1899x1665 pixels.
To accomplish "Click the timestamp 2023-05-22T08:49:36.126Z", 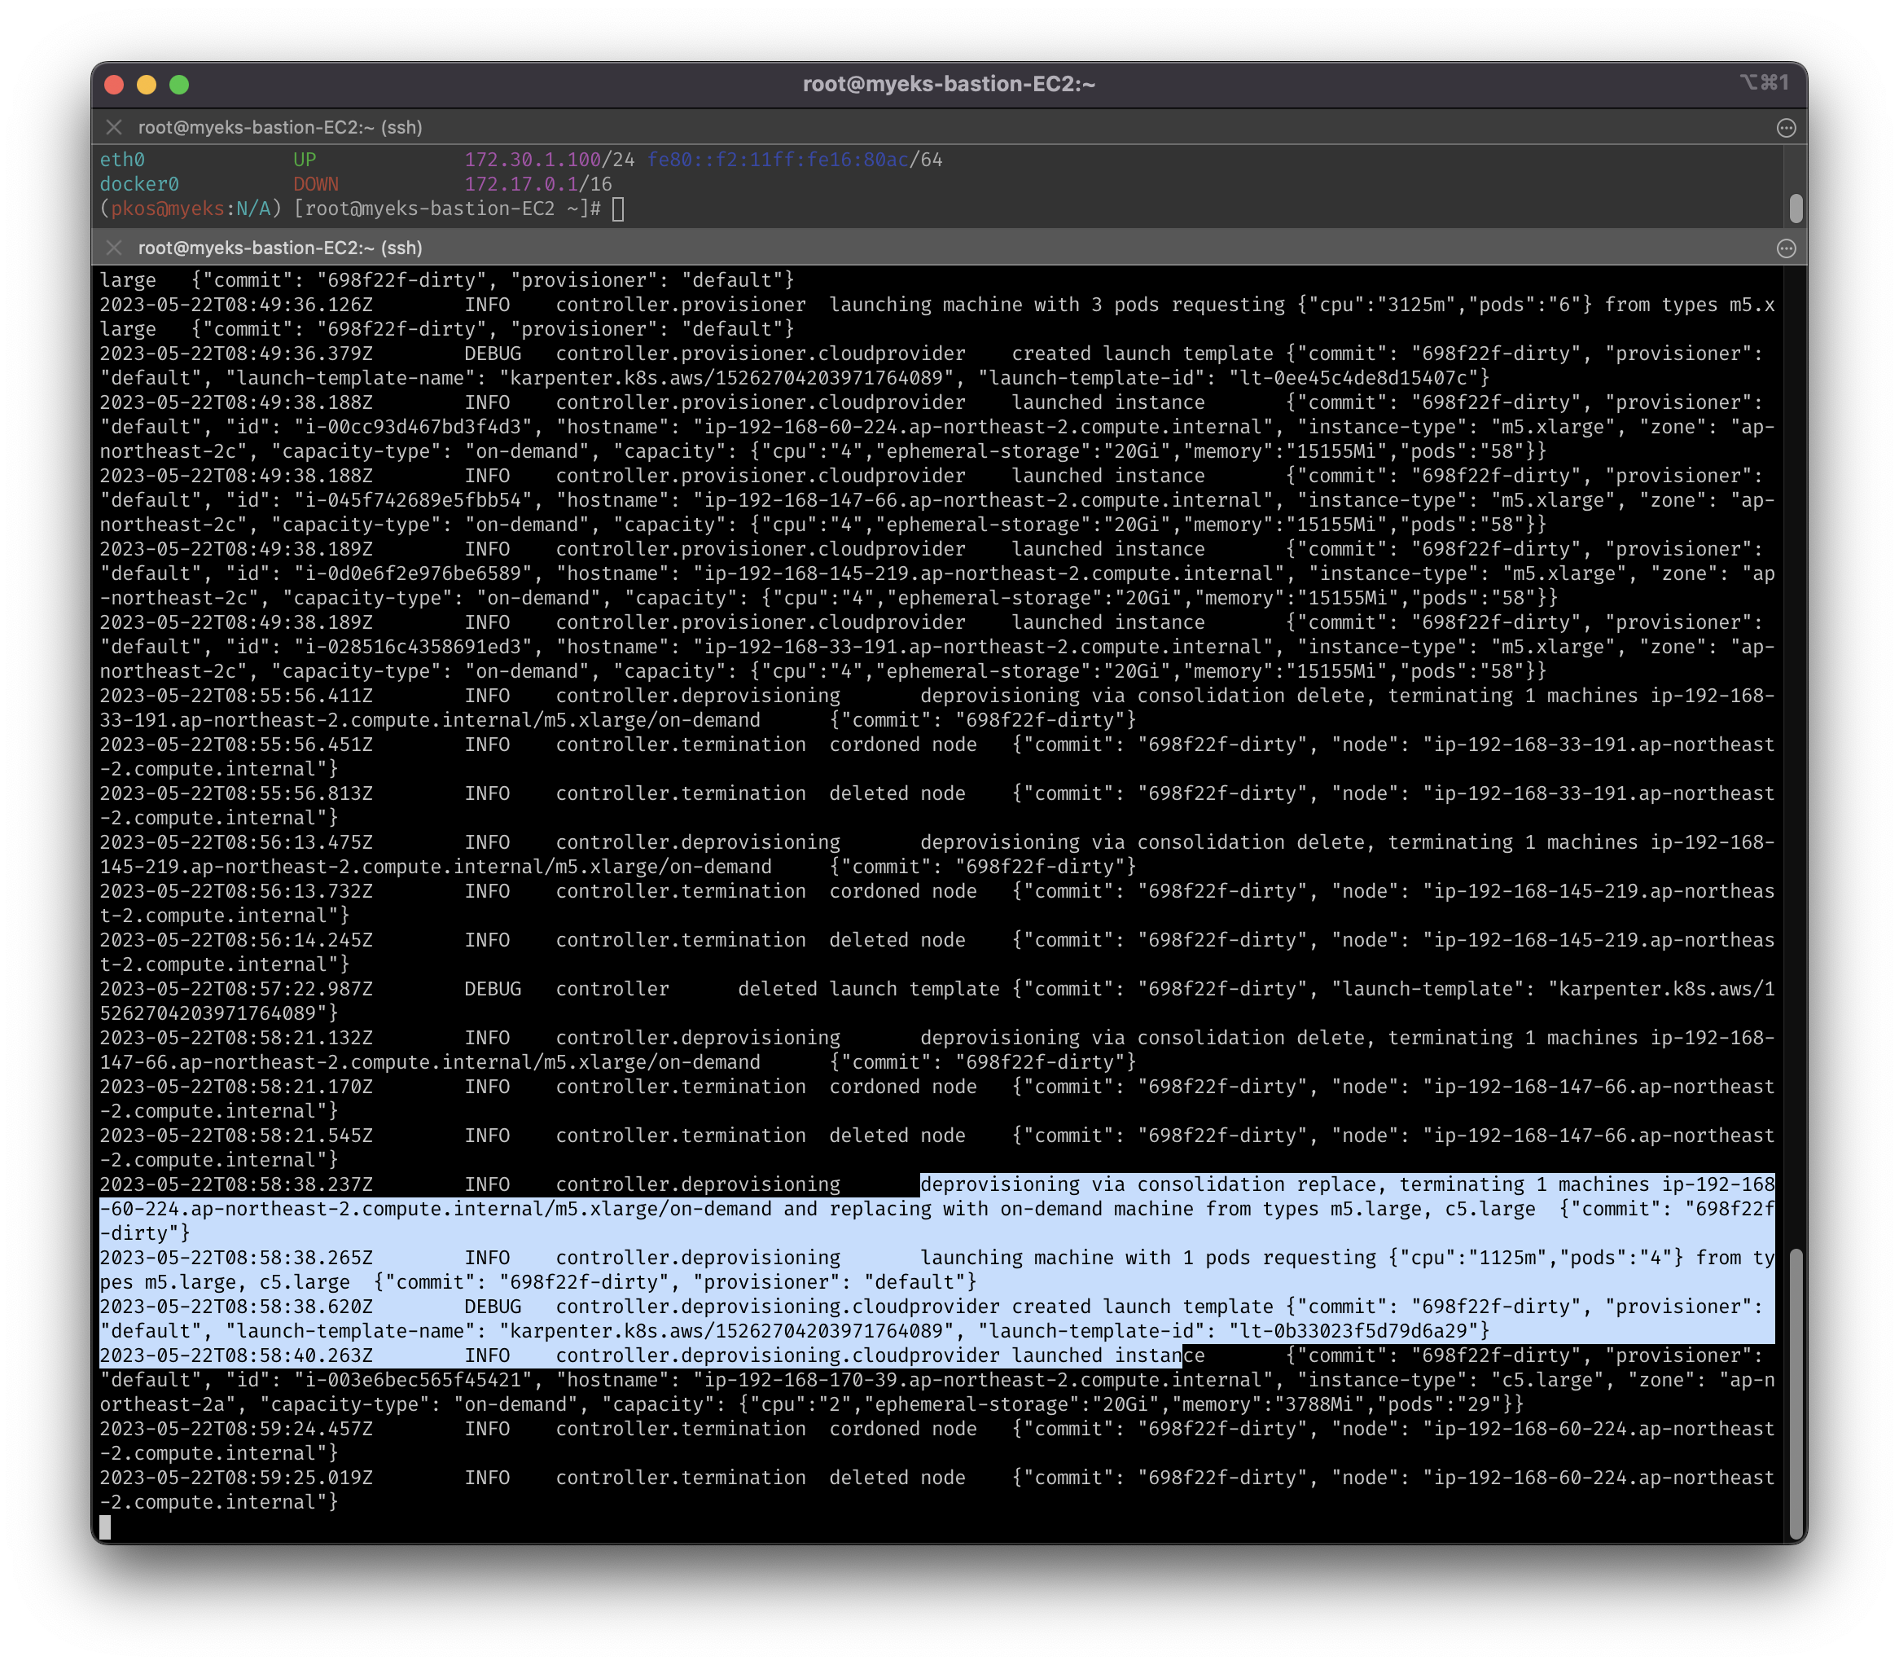I will pyautogui.click(x=237, y=305).
